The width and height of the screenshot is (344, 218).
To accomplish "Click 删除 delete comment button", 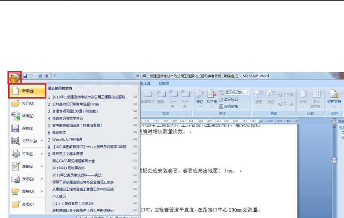I will [x=161, y=99].
